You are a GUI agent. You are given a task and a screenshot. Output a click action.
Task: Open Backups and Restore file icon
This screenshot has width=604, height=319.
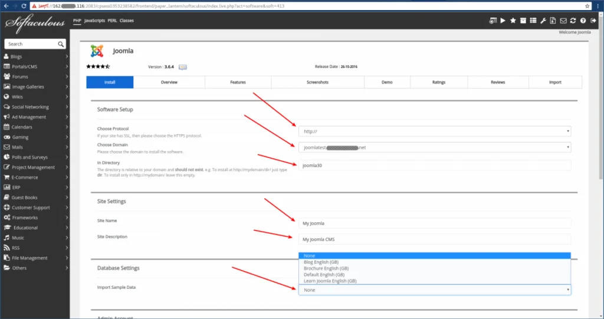coord(553,21)
